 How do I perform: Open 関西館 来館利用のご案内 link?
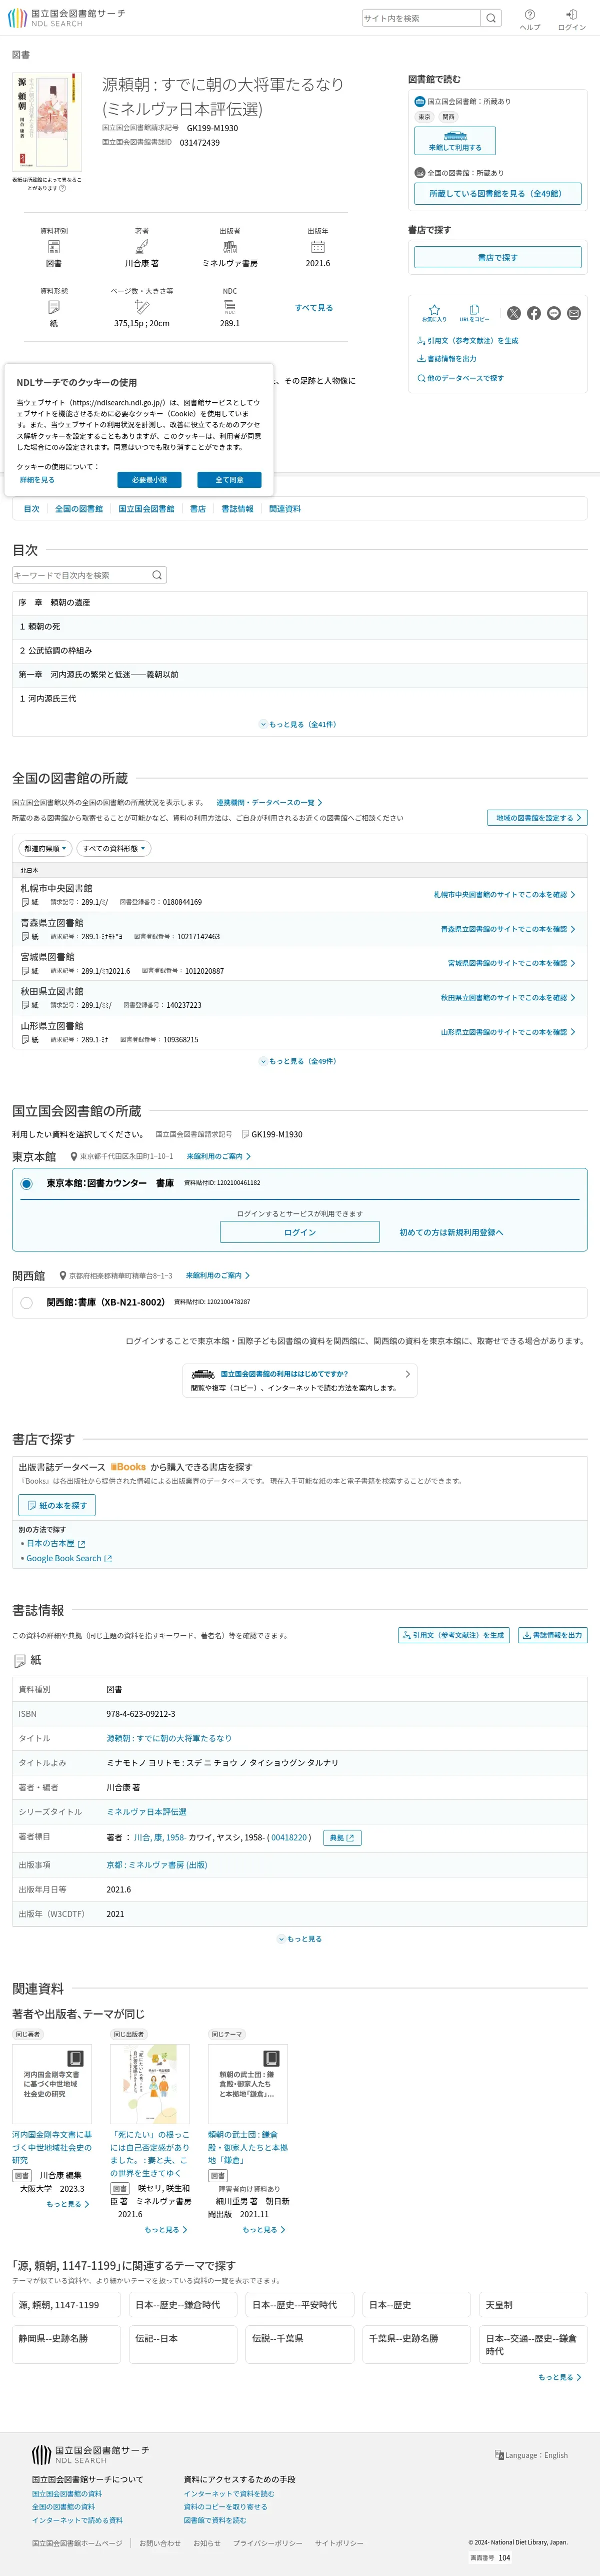tap(217, 1275)
